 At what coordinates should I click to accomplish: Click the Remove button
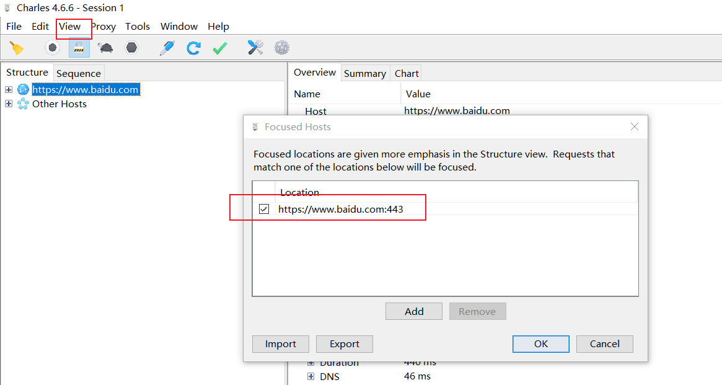click(x=477, y=311)
